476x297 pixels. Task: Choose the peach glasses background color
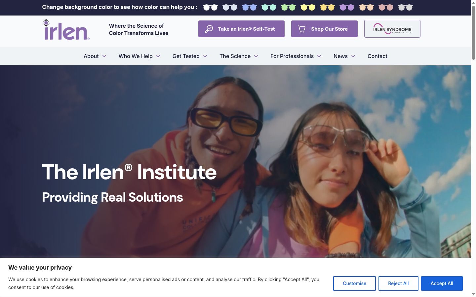tap(366, 7)
